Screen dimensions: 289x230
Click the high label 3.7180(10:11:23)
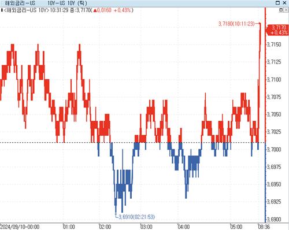click(236, 24)
